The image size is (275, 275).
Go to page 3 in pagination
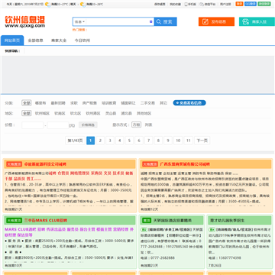[110, 141]
